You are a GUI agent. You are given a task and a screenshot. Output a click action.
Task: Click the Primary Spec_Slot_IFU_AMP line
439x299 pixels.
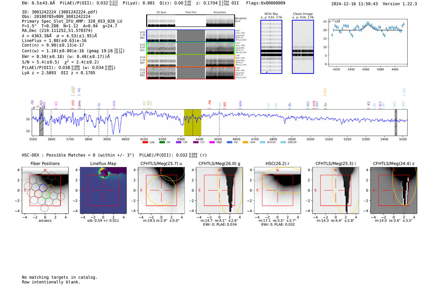coord(72,21)
